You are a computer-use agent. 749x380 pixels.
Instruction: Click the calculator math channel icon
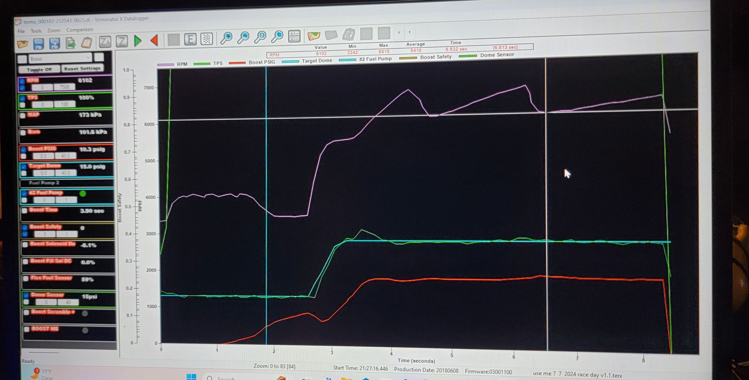coord(294,36)
